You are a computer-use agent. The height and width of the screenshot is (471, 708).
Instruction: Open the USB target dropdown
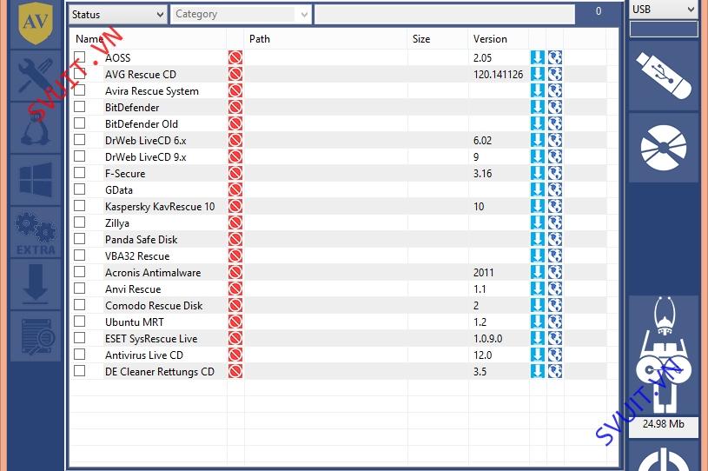click(664, 10)
